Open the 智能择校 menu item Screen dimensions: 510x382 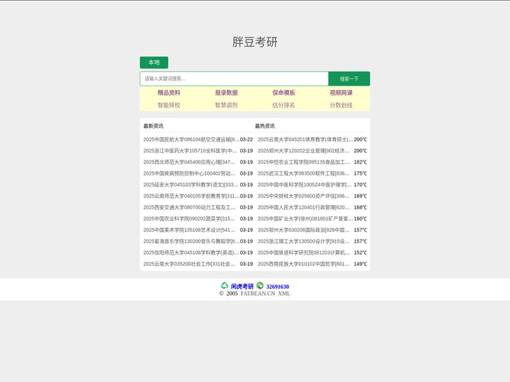point(169,105)
